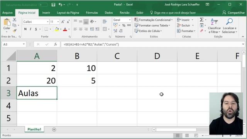Open the Calibri font name dropdown
Screen dimensions: 247x139
(x=47, y=22)
